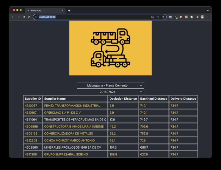Select supplier ID 4311064
The width and height of the screenshot is (221, 170).
[x=31, y=120]
